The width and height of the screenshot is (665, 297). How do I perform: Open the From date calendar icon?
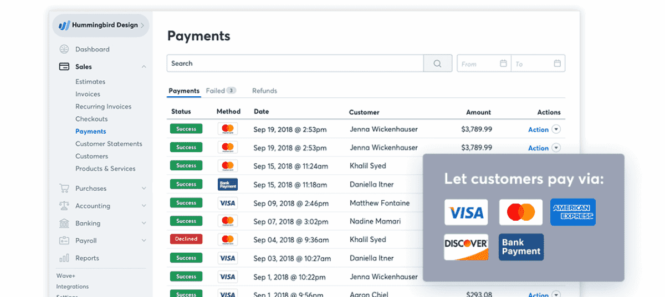click(x=503, y=64)
